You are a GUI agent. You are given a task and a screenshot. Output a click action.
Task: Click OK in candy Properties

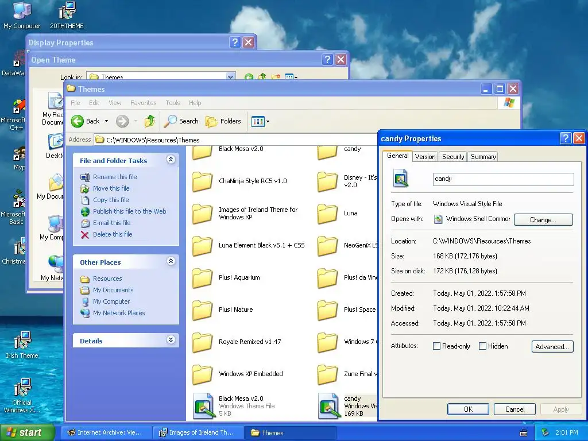click(x=468, y=409)
